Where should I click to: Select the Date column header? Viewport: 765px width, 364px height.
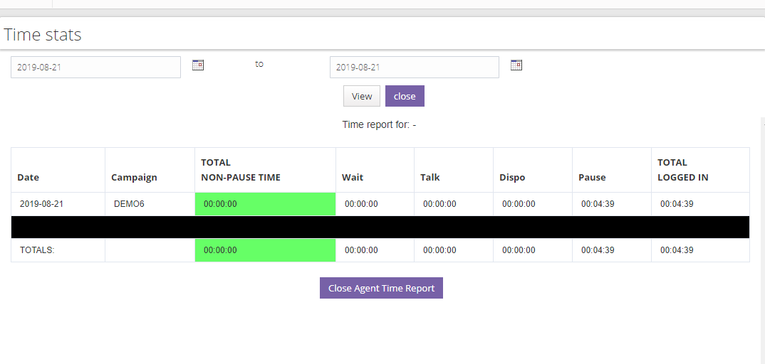[28, 178]
